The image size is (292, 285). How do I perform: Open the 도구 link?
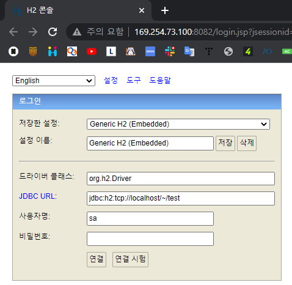(x=134, y=80)
